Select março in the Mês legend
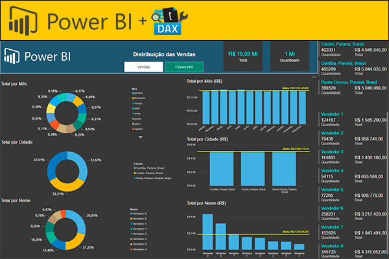 (137, 104)
